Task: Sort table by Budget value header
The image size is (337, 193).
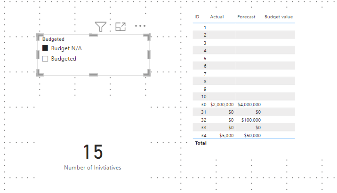Action: (279, 17)
